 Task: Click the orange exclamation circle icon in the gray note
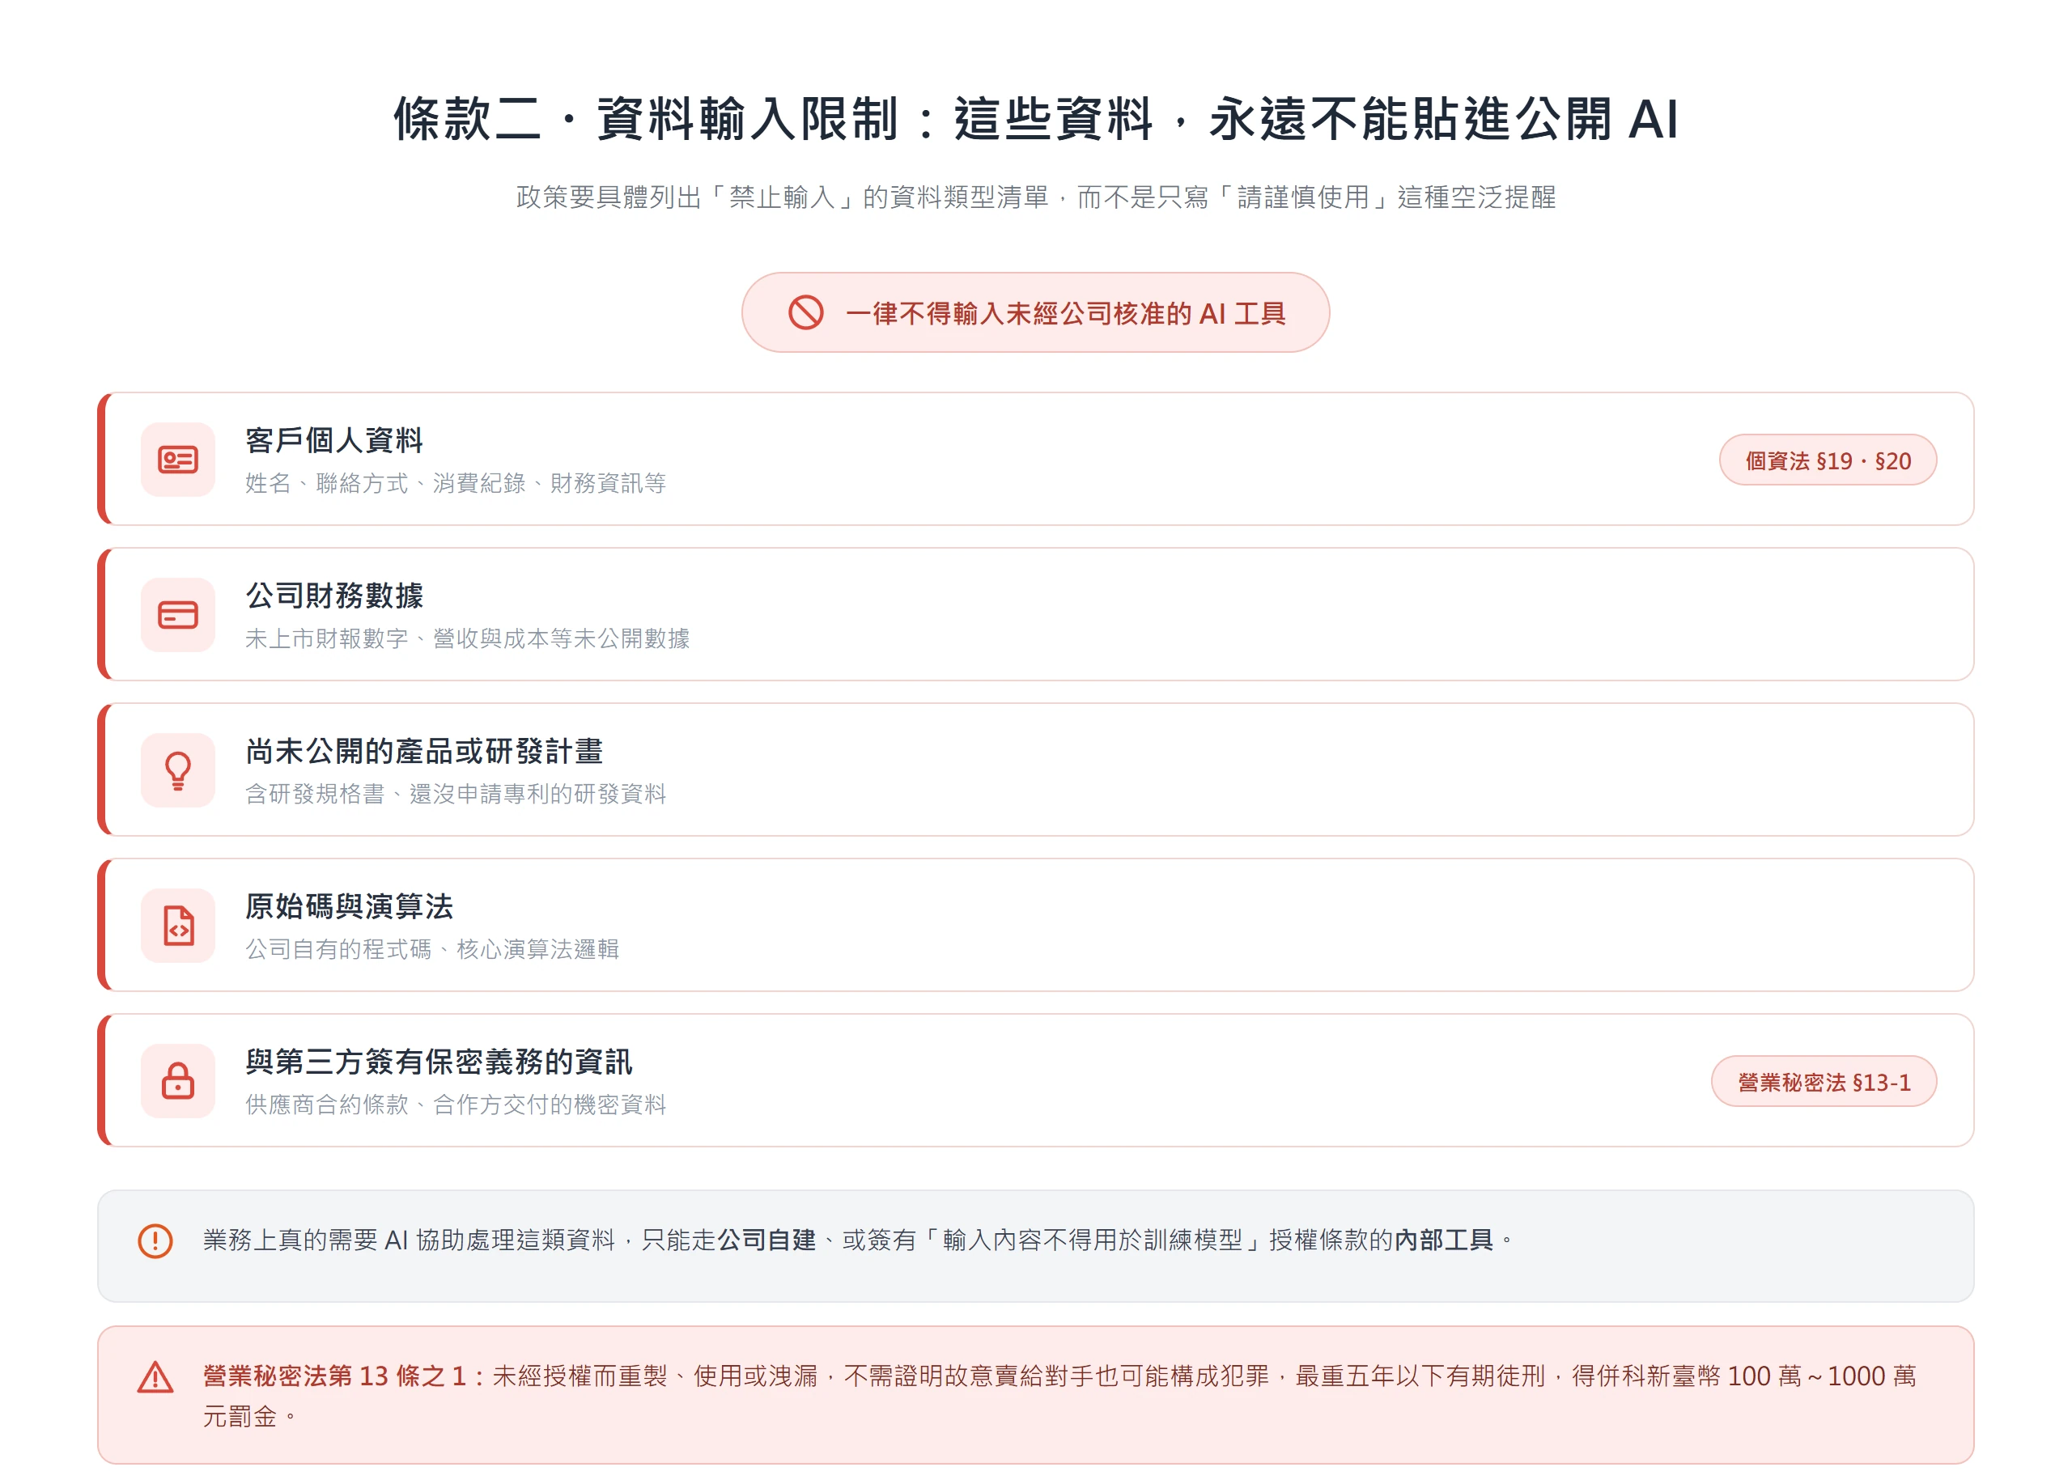click(155, 1240)
